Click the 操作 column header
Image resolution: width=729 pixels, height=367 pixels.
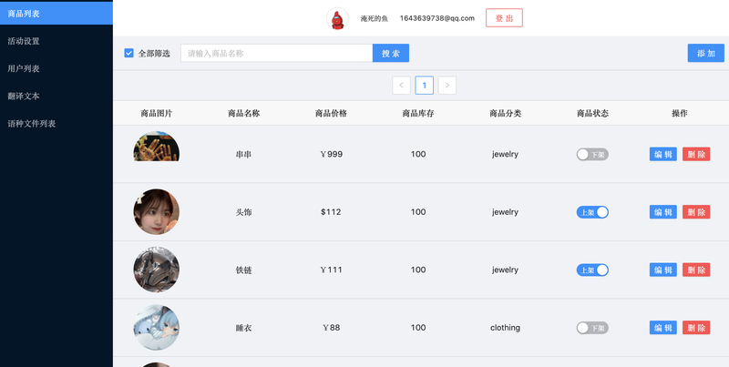pos(680,113)
